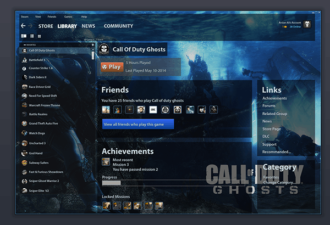Click the Counter Strike 1.6 icon
The image size is (330, 225).
(24, 69)
